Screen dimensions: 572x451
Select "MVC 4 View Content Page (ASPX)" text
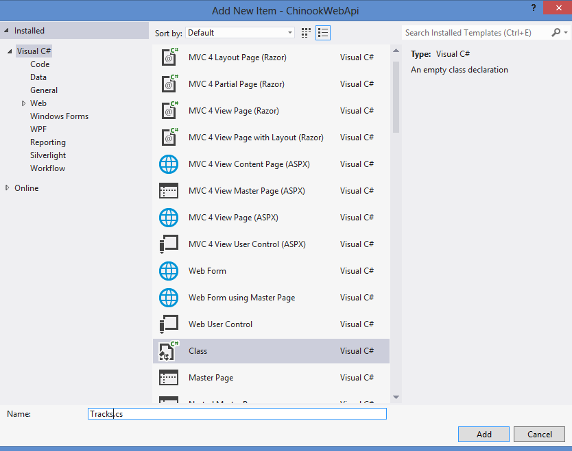249,164
